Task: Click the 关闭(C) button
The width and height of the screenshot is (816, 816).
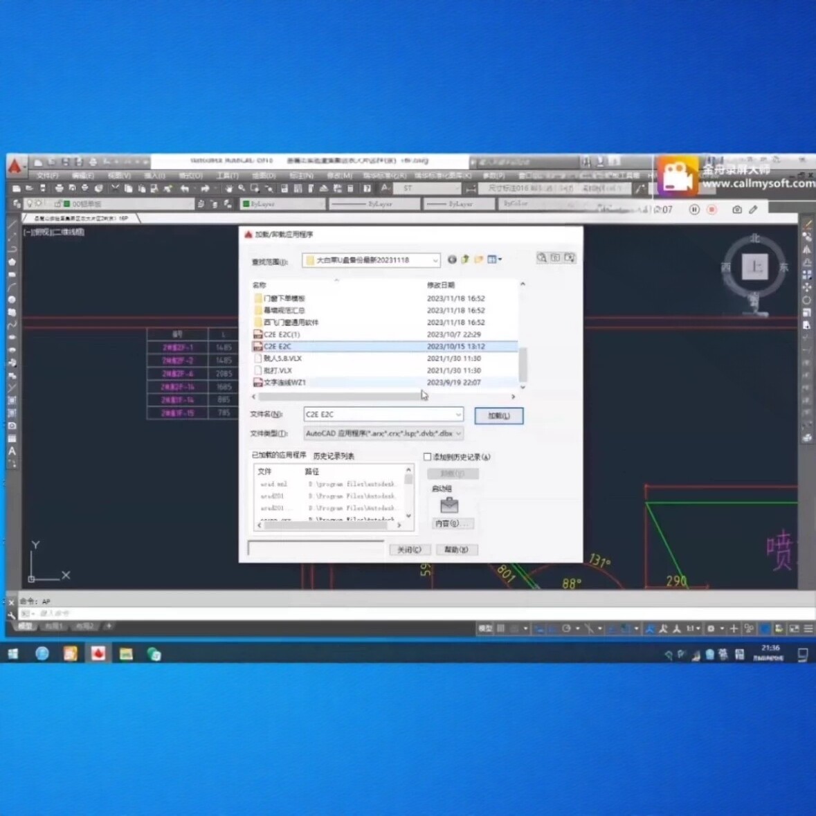Action: (x=410, y=550)
